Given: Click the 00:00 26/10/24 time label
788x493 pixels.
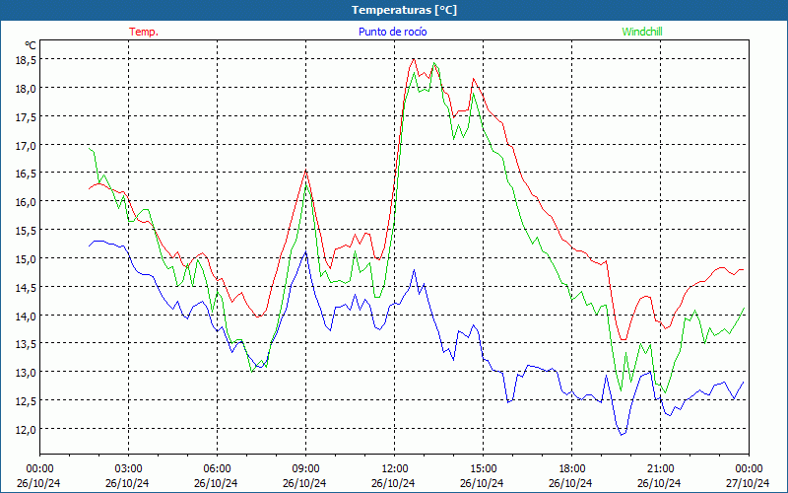Looking at the screenshot, I should point(39,476).
